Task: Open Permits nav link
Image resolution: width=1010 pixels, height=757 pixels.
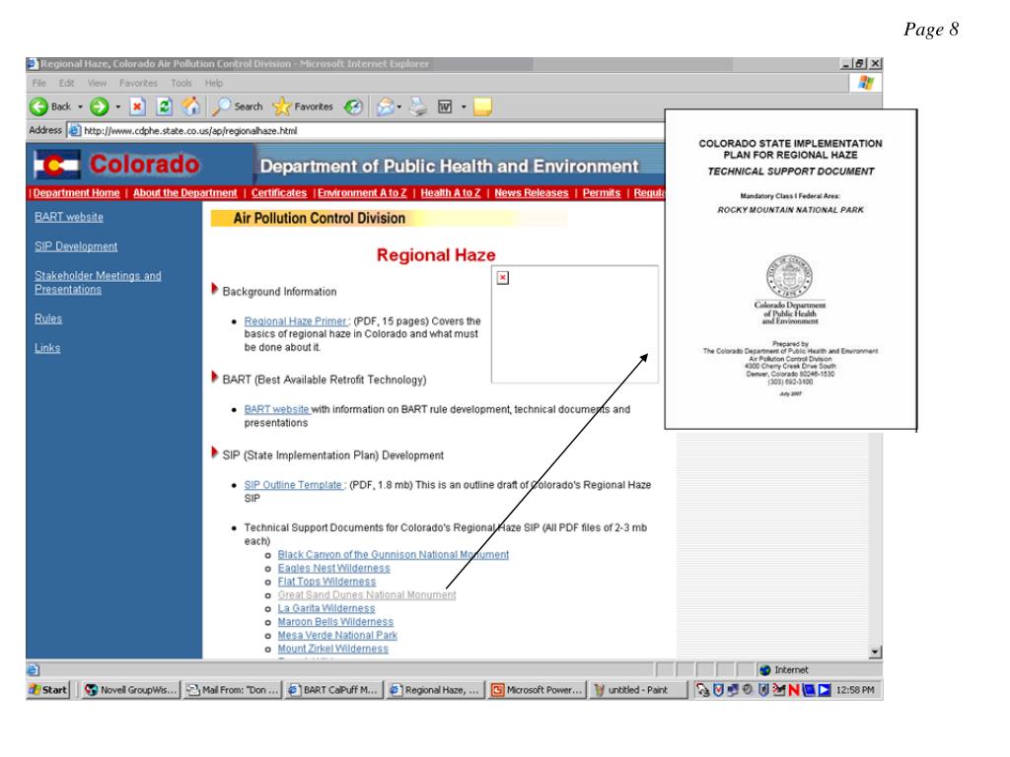Action: (602, 193)
